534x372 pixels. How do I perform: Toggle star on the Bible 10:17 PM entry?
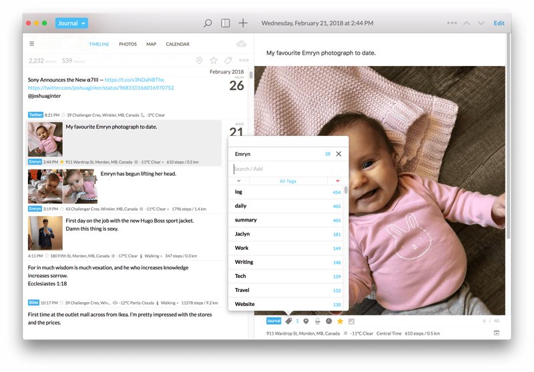click(61, 303)
